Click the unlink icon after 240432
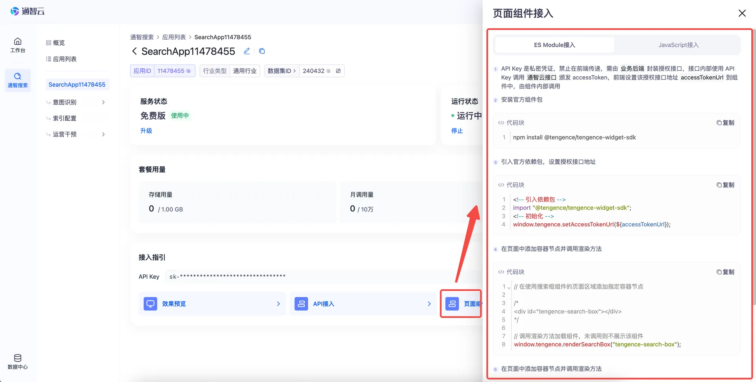Screen dimensions: 756x382 (x=338, y=71)
